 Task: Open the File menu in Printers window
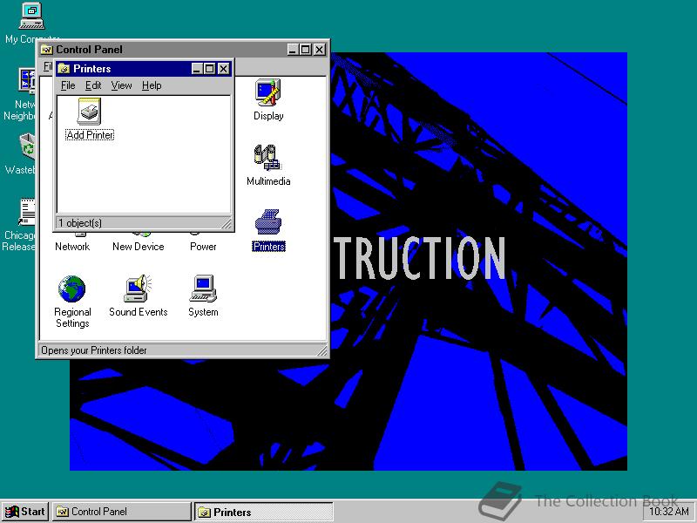(x=68, y=85)
